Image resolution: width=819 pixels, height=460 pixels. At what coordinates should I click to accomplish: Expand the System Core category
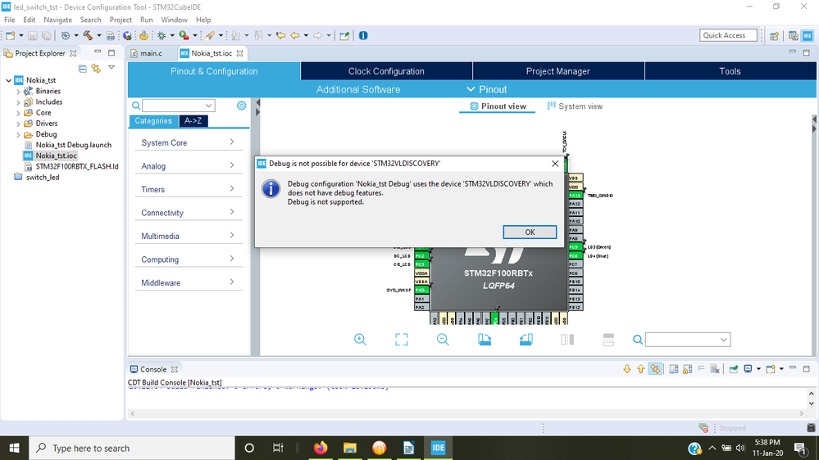188,142
